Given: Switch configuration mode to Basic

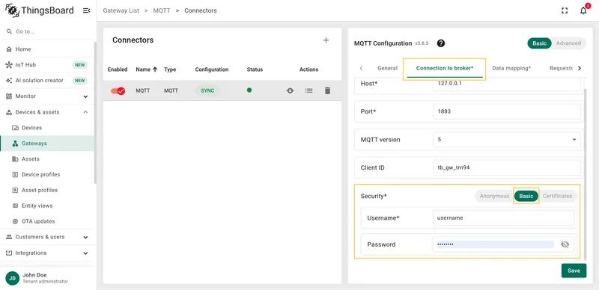Looking at the screenshot, I should 539,43.
